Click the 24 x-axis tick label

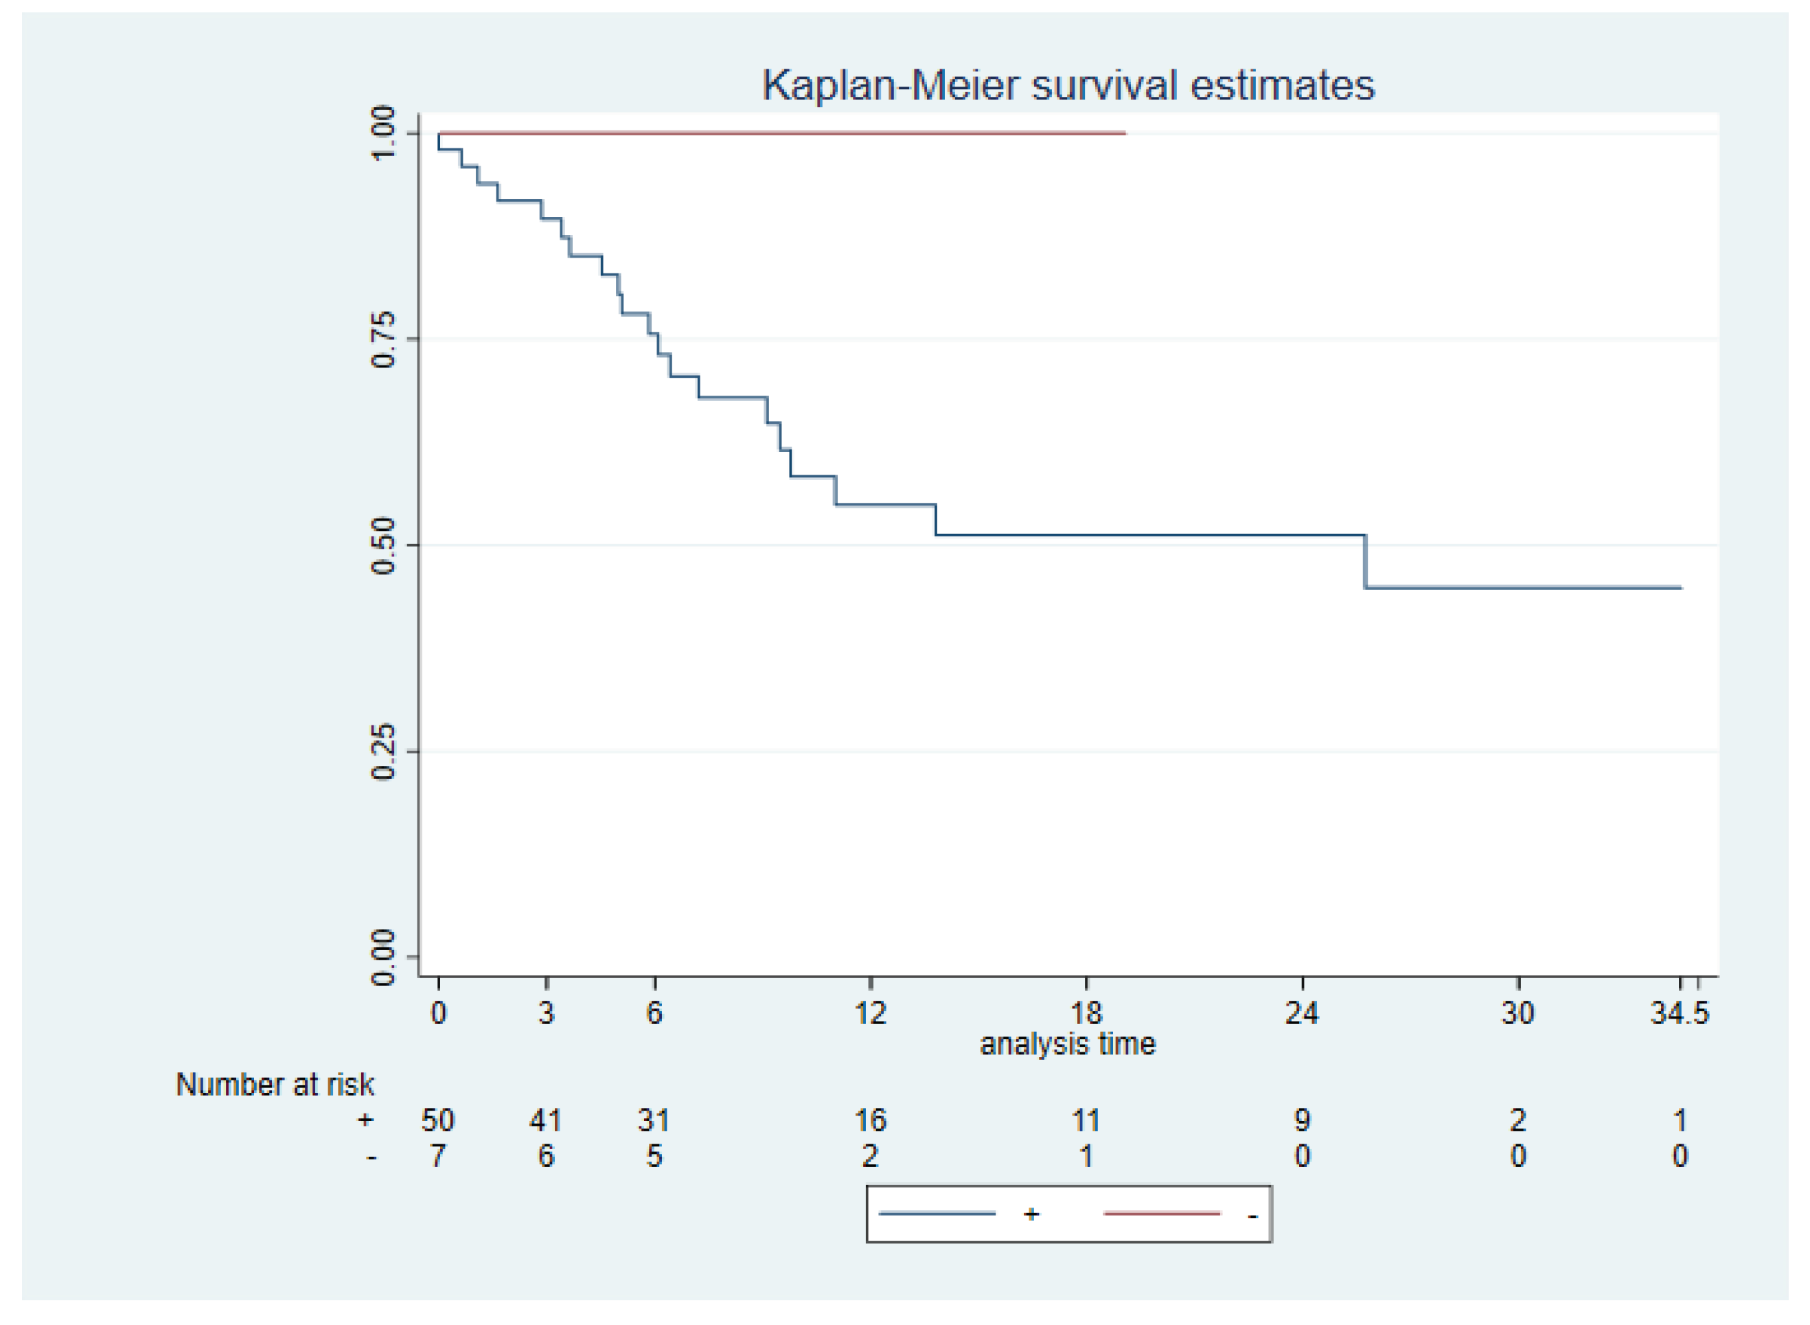coord(1302,1013)
